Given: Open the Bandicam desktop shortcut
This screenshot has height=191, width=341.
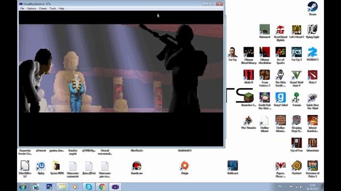Looking at the screenshot, I should tap(137, 168).
